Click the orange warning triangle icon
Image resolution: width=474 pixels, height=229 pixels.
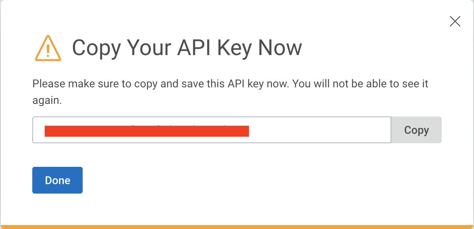48,49
